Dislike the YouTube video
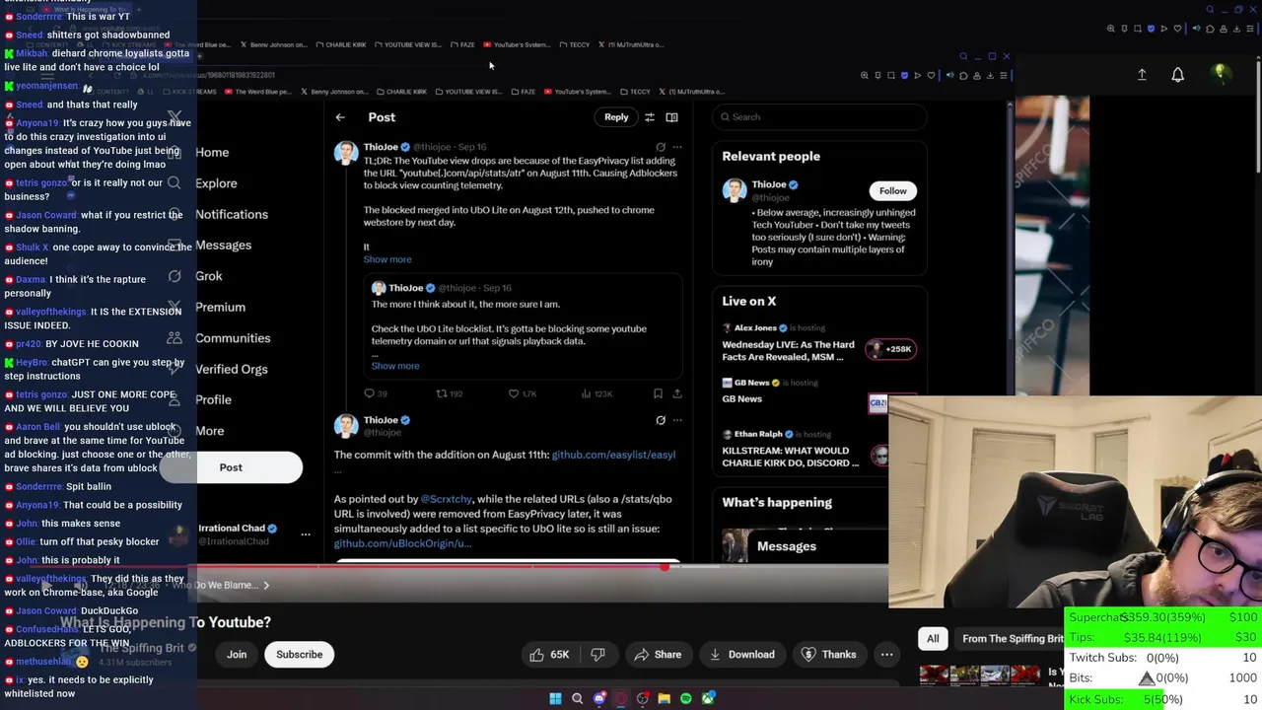Viewport: 1262px width, 710px height. pyautogui.click(x=597, y=655)
